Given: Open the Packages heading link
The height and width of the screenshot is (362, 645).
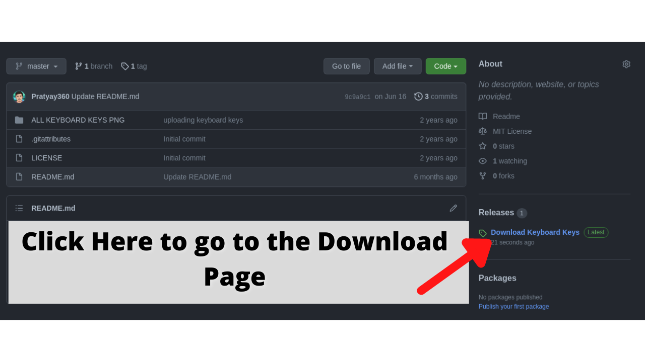Looking at the screenshot, I should pos(497,278).
